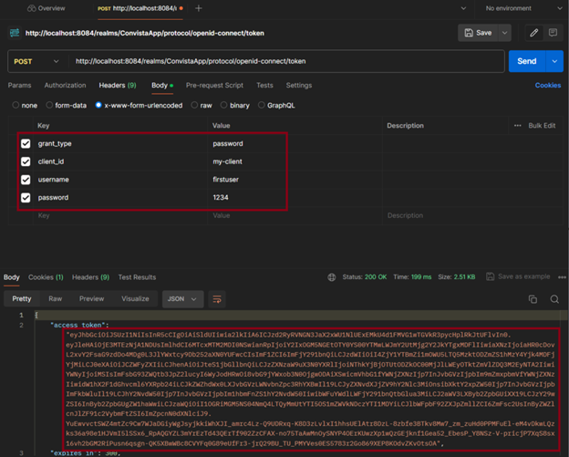The height and width of the screenshot is (457, 569).
Task: Open the Overview tab
Action: pyautogui.click(x=47, y=8)
